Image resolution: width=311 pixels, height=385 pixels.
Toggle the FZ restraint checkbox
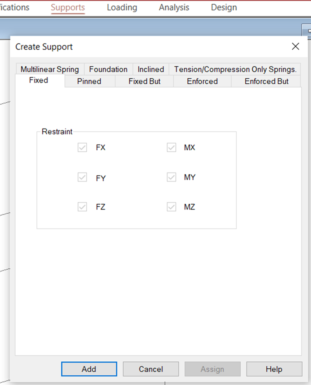pyautogui.click(x=82, y=207)
